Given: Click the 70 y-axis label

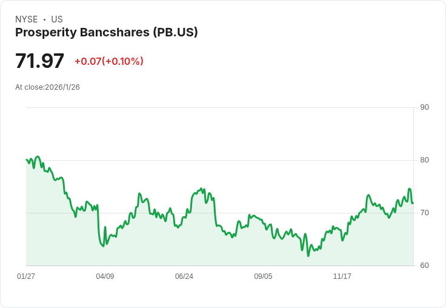Looking at the screenshot, I should pos(424,213).
